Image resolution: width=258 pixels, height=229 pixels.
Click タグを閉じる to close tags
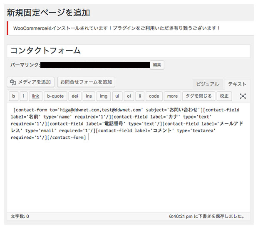click(x=198, y=96)
